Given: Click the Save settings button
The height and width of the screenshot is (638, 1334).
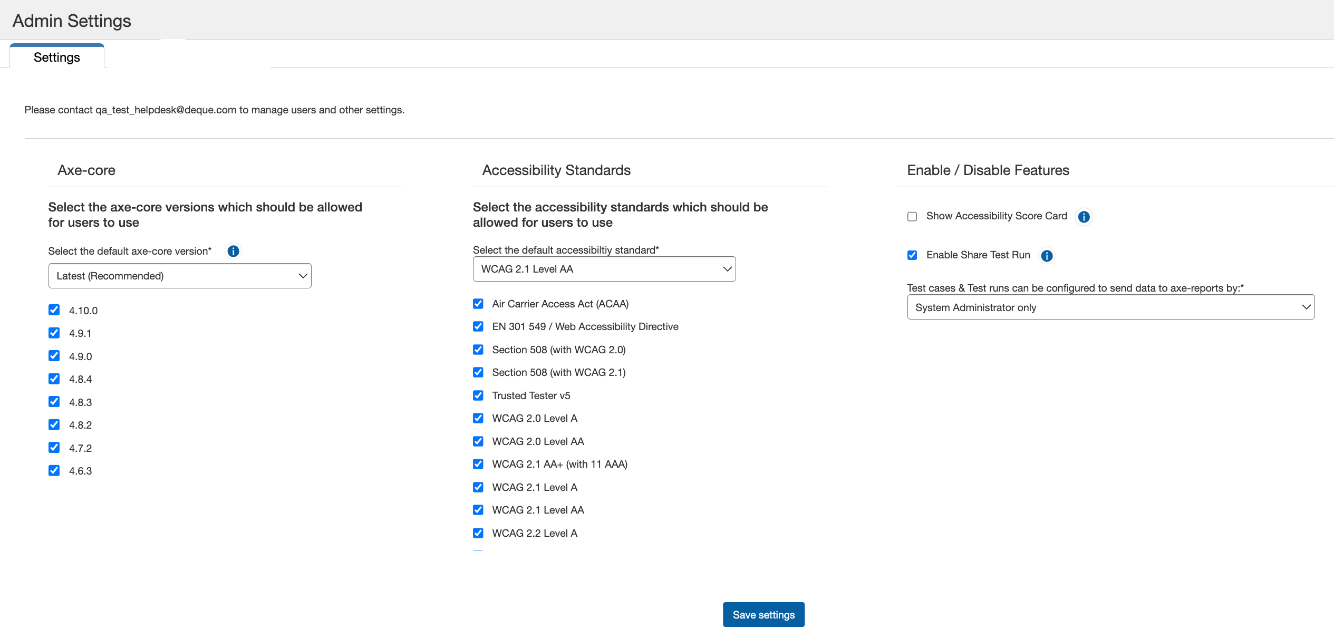Looking at the screenshot, I should (x=763, y=615).
